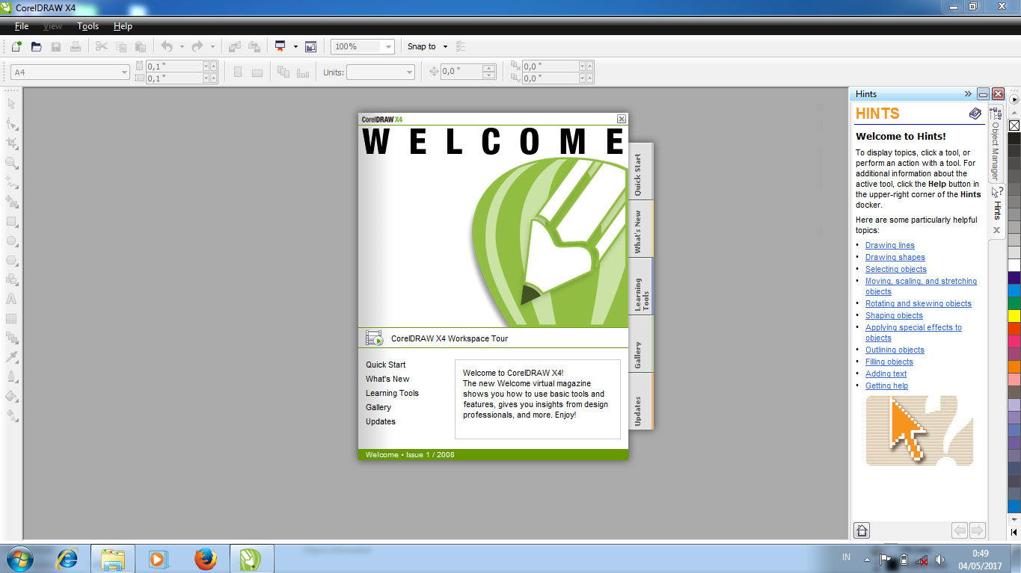Viewport: 1021px width, 573px height.
Task: Select the Ellipse tool
Action: tap(11, 241)
